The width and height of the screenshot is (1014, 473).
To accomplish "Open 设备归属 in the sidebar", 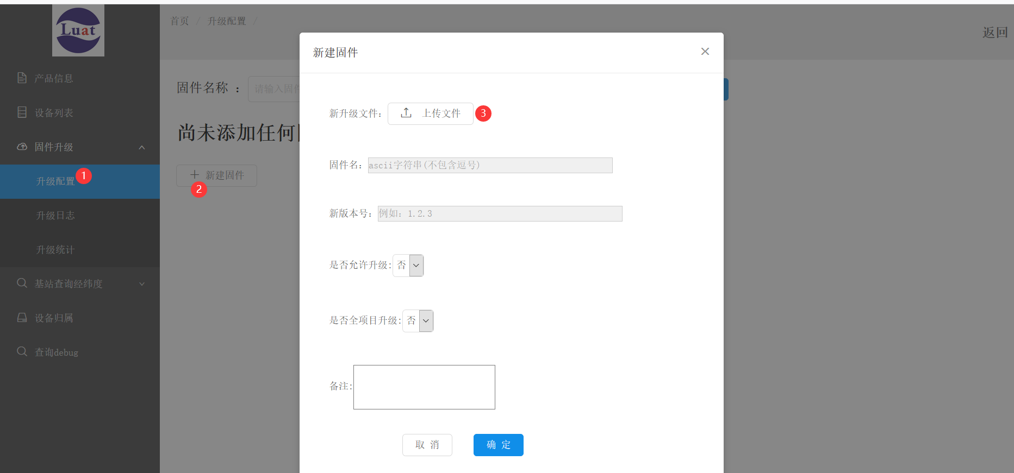I will point(80,318).
